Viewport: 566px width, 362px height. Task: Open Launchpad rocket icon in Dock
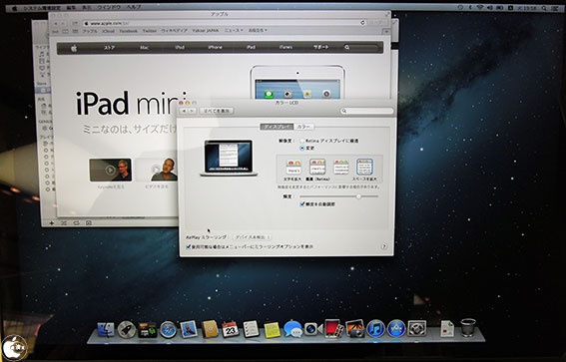127,329
